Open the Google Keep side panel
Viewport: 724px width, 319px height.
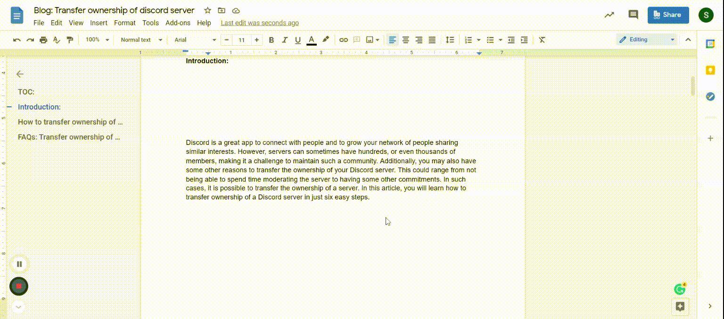click(x=710, y=70)
